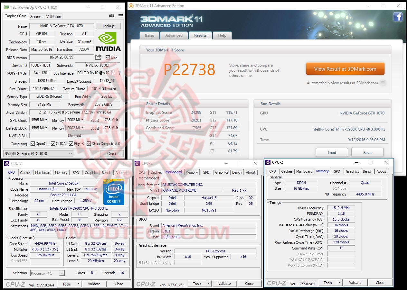
Task: Switch to the Sensors tab in GPU-Z
Action: tap(36, 17)
